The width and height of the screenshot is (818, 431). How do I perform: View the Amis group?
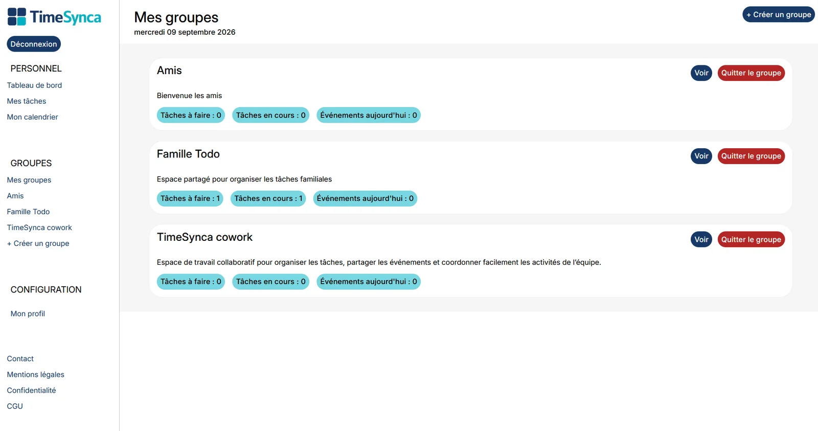click(x=701, y=73)
